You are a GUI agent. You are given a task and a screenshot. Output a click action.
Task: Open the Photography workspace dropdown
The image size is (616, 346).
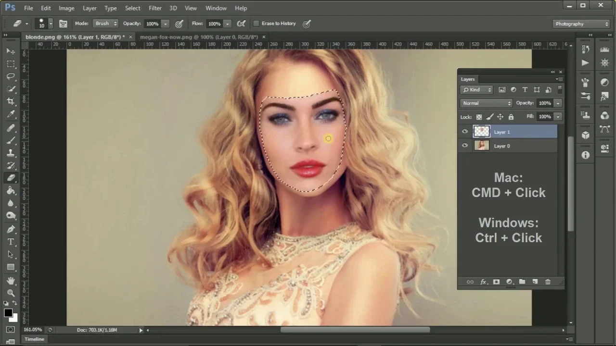582,24
